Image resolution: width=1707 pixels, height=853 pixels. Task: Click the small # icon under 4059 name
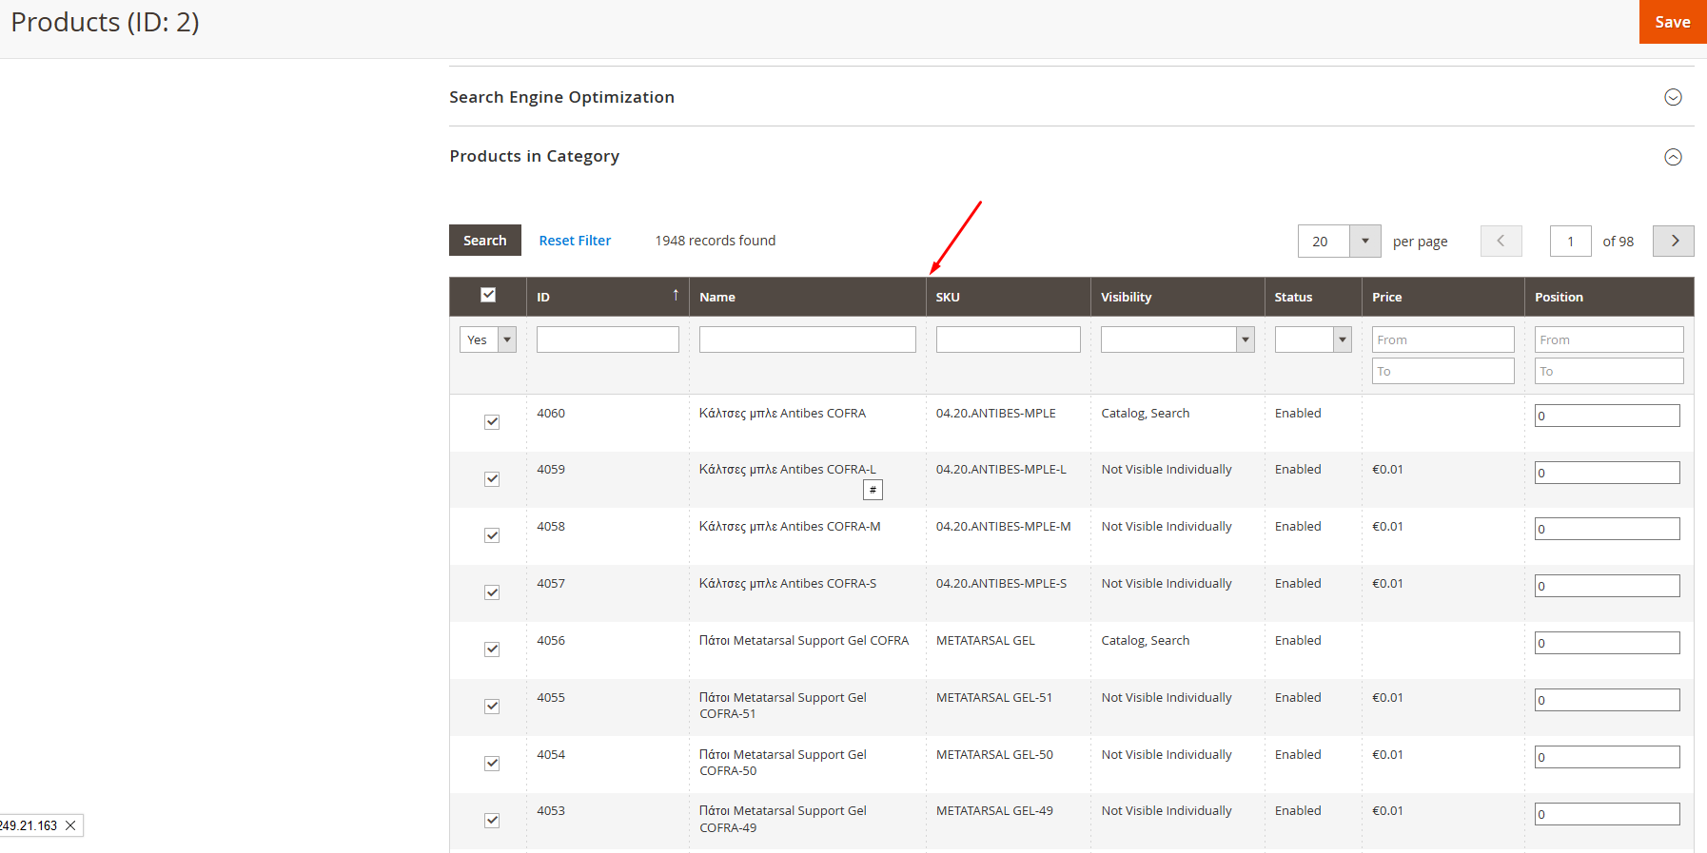(x=873, y=490)
